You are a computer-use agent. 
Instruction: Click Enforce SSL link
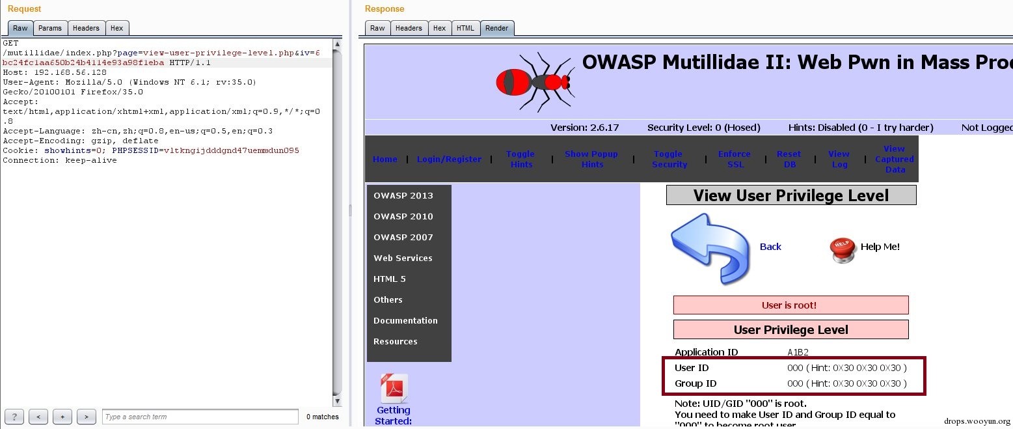click(x=735, y=159)
